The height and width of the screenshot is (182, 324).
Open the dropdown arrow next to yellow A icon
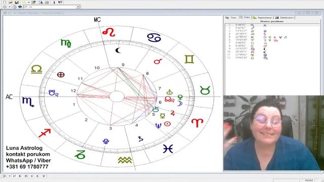[29, 2]
